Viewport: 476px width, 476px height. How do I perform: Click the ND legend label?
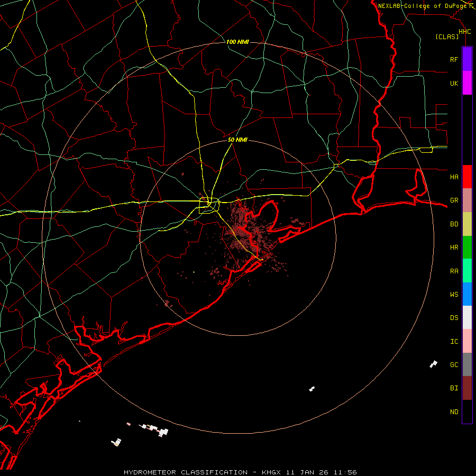tap(454, 412)
